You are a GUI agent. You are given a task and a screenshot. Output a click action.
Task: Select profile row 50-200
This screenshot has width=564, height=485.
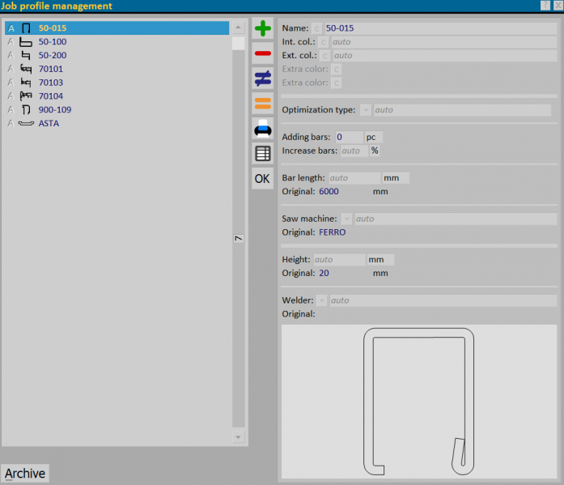[x=117, y=55]
